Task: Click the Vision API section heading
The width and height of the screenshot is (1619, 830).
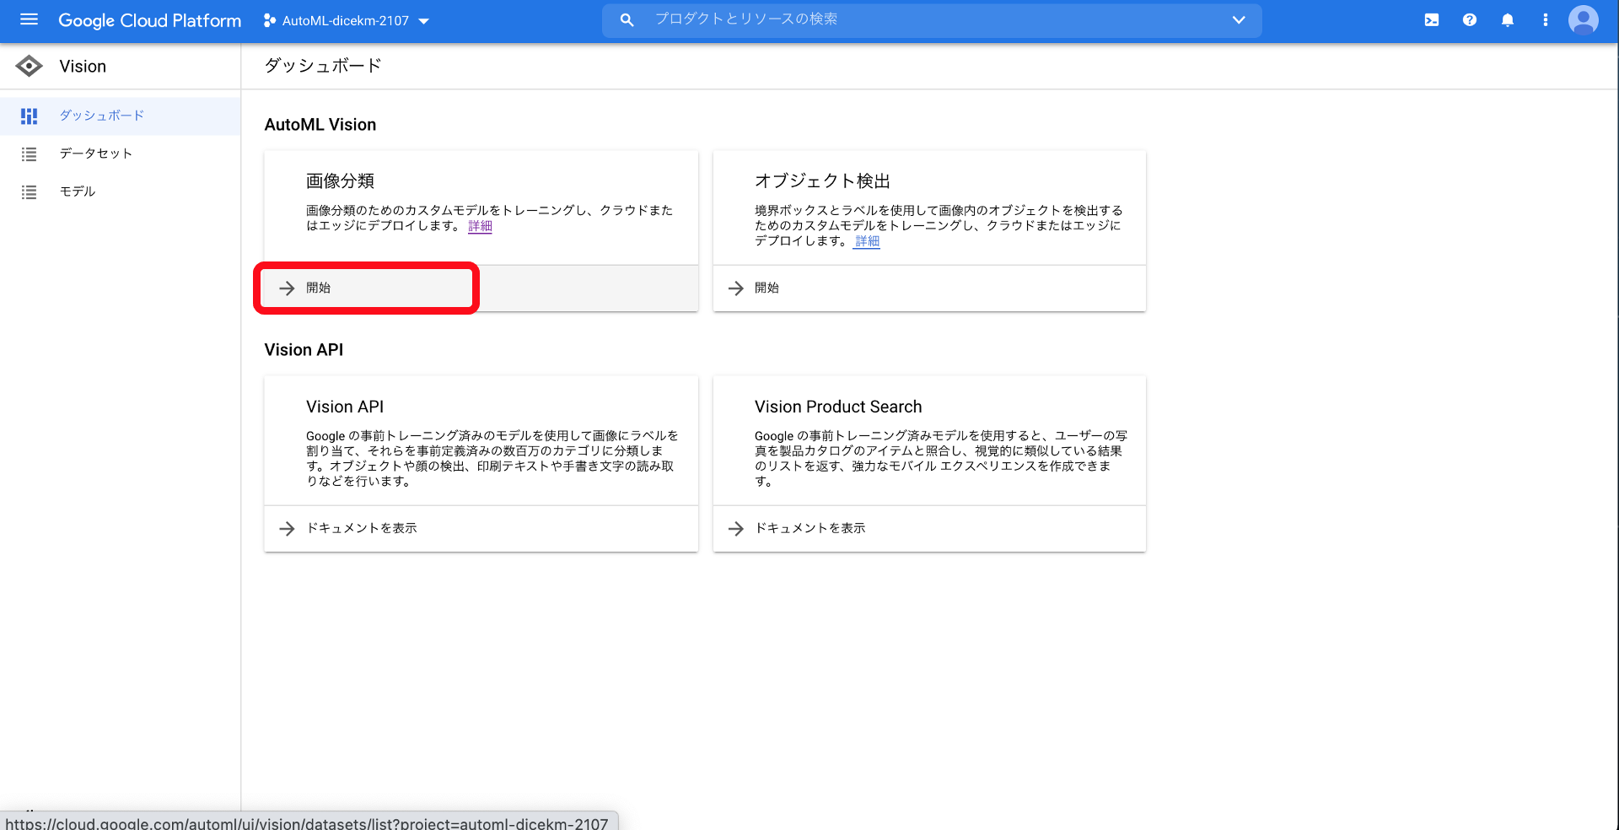Action: [x=304, y=350]
